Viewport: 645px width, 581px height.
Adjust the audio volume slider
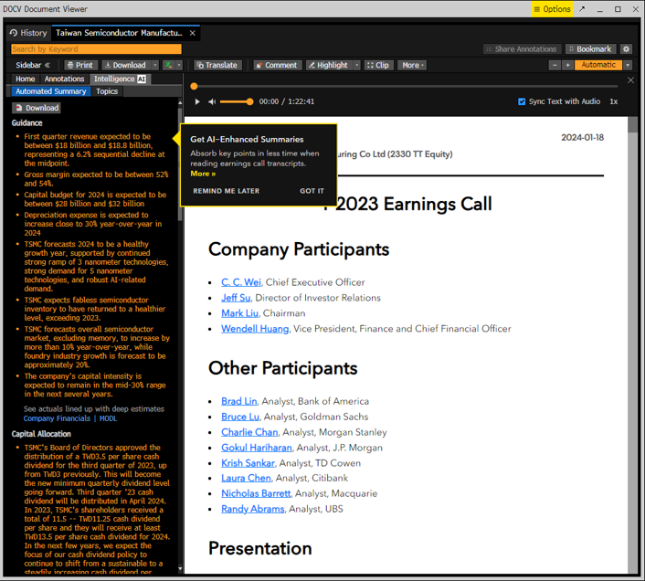[238, 102]
